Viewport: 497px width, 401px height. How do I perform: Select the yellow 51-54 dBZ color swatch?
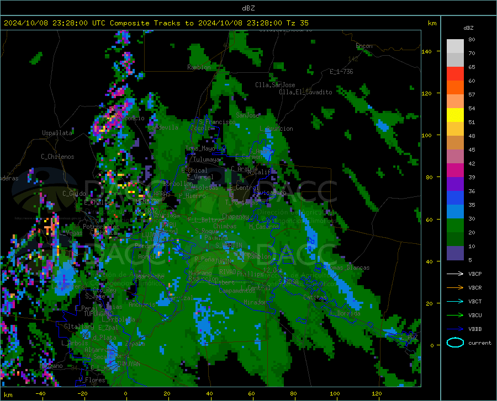click(455, 115)
